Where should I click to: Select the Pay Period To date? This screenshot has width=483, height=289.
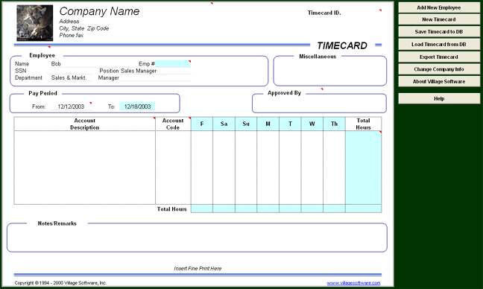137,107
